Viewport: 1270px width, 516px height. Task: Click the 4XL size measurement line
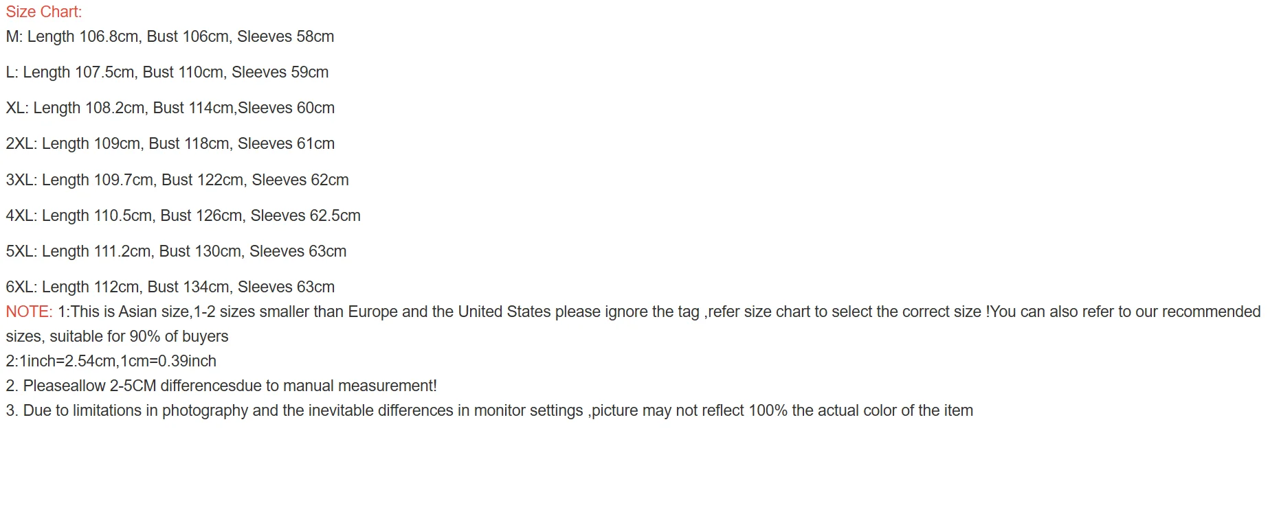click(183, 215)
